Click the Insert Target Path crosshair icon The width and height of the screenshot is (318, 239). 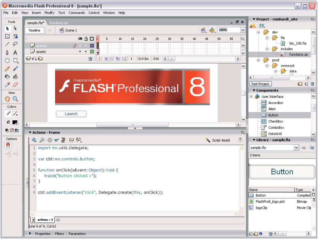click(x=50, y=140)
